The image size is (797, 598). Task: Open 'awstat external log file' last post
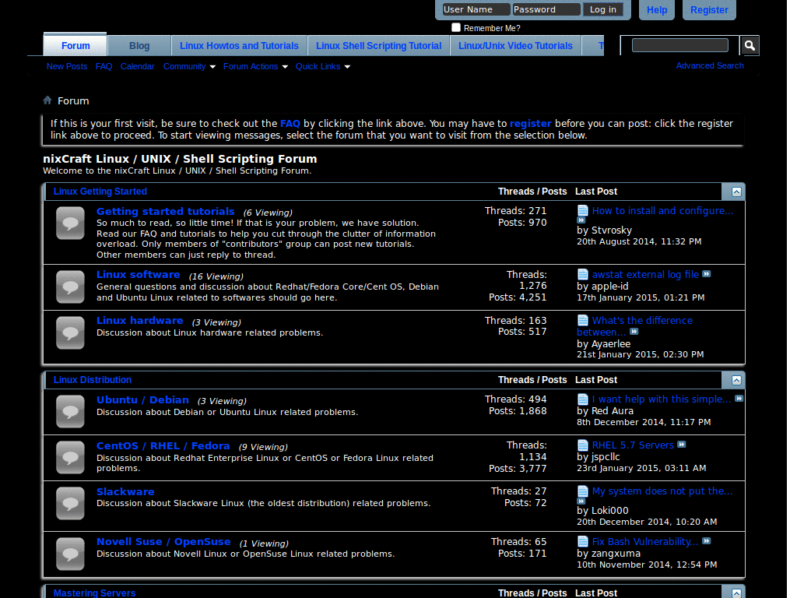coord(645,275)
